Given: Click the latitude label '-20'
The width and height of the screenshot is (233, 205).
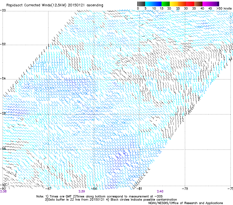Looking at the screenshot, I should [x=3, y=10].
